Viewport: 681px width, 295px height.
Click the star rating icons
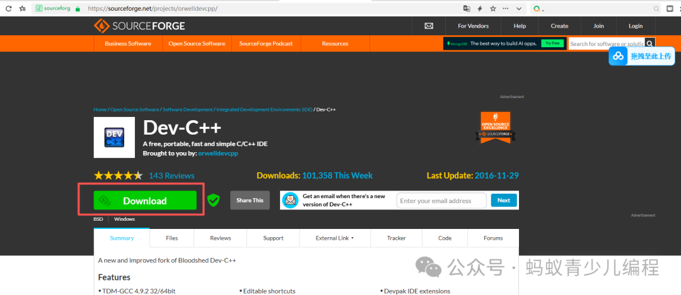(118, 175)
